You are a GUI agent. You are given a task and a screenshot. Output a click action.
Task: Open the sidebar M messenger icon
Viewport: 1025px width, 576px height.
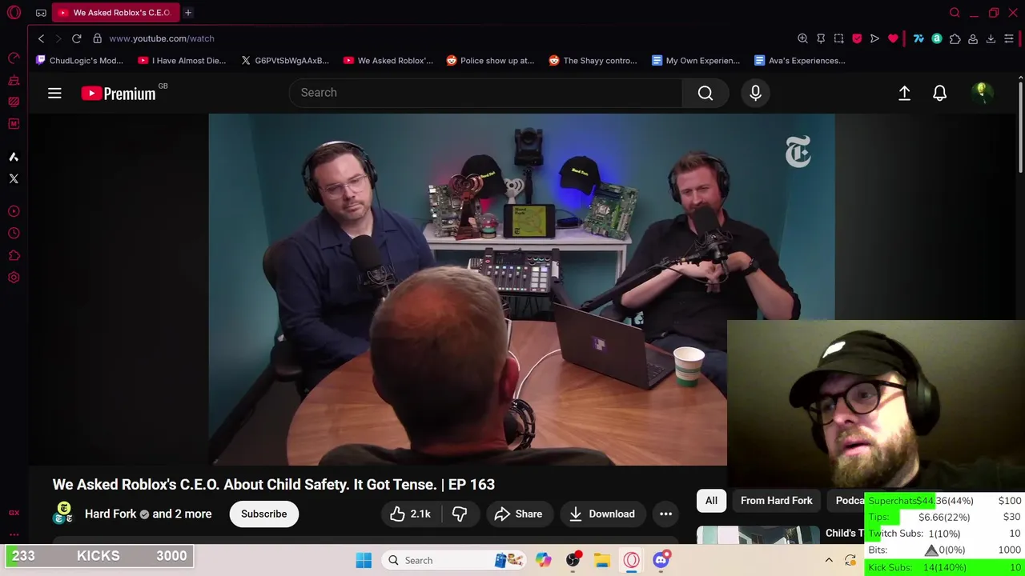14,123
